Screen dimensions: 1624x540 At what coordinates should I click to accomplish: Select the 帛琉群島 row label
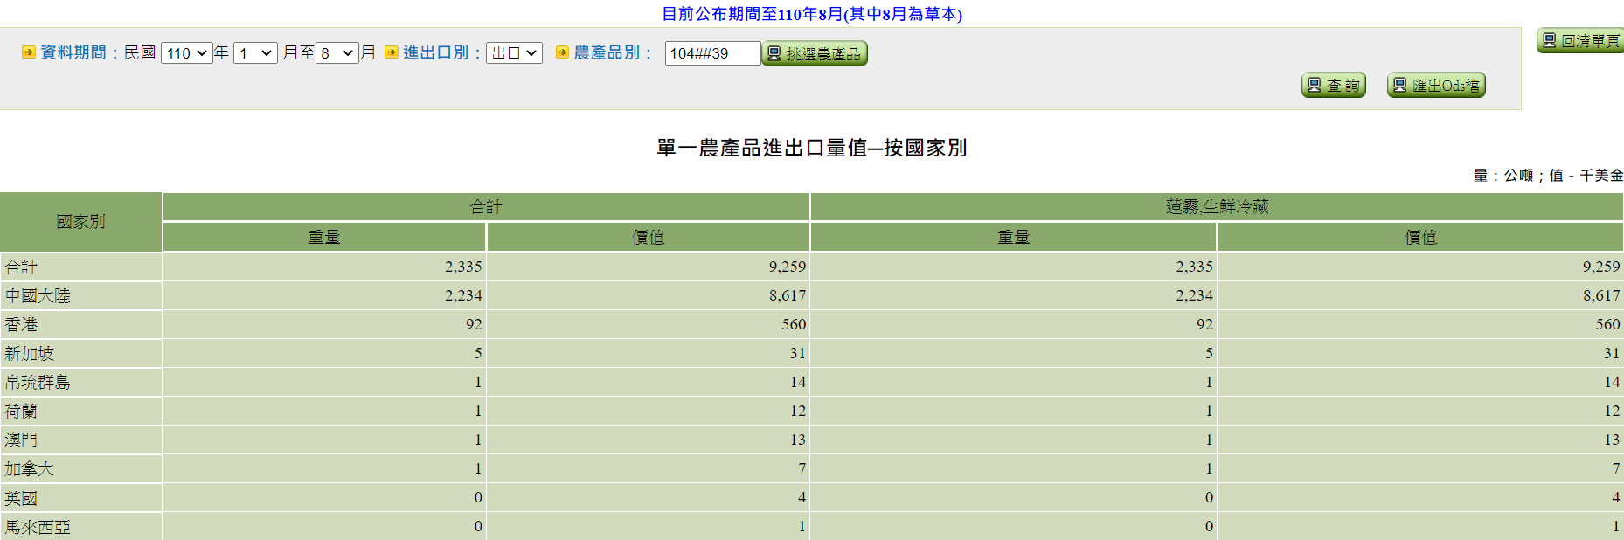pos(38,383)
